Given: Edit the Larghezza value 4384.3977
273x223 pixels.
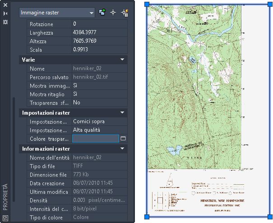Looking at the screenshot, I should click(100, 32).
